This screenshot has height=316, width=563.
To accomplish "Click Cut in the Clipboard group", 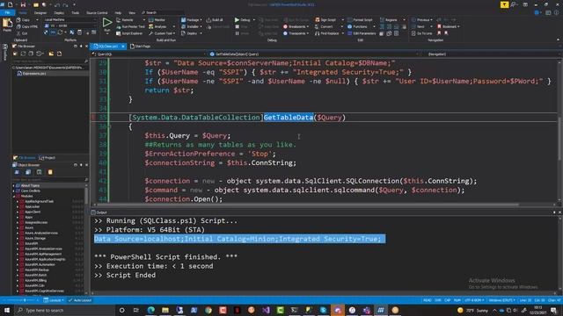I will 22,33.
